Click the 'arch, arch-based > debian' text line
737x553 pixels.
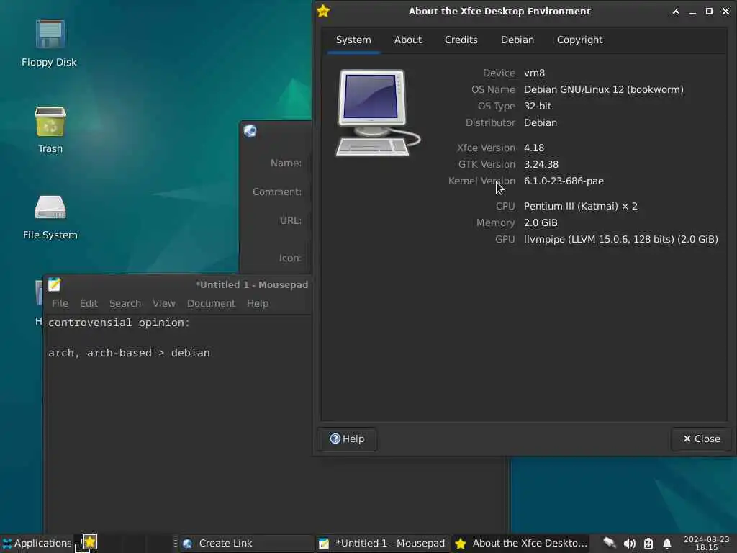pyautogui.click(x=129, y=353)
